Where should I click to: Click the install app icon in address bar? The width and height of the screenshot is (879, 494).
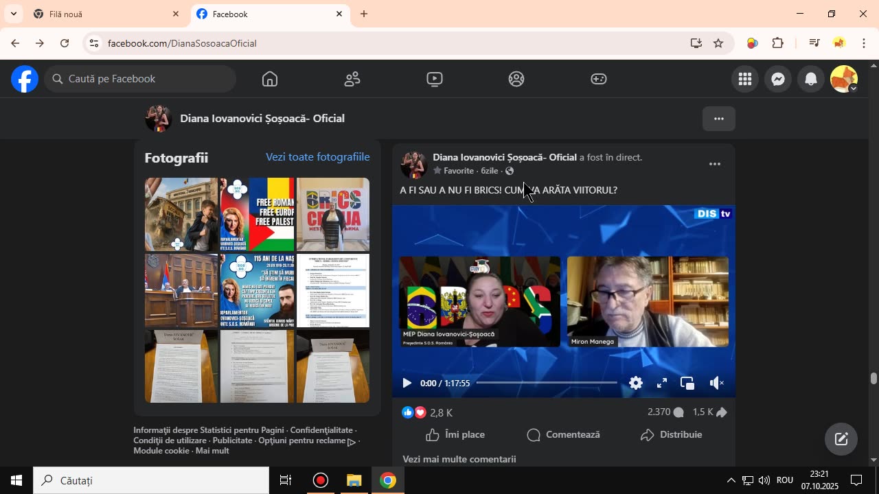[696, 43]
